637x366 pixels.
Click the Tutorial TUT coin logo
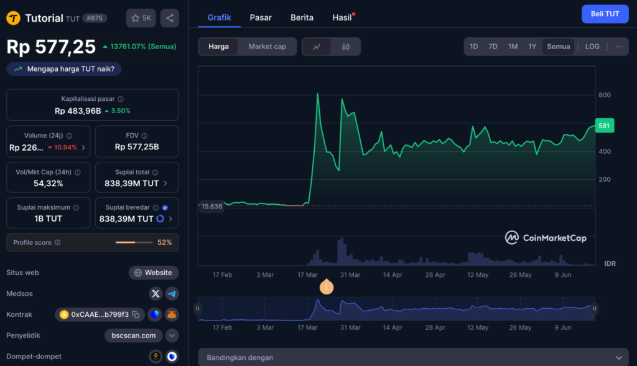14,18
